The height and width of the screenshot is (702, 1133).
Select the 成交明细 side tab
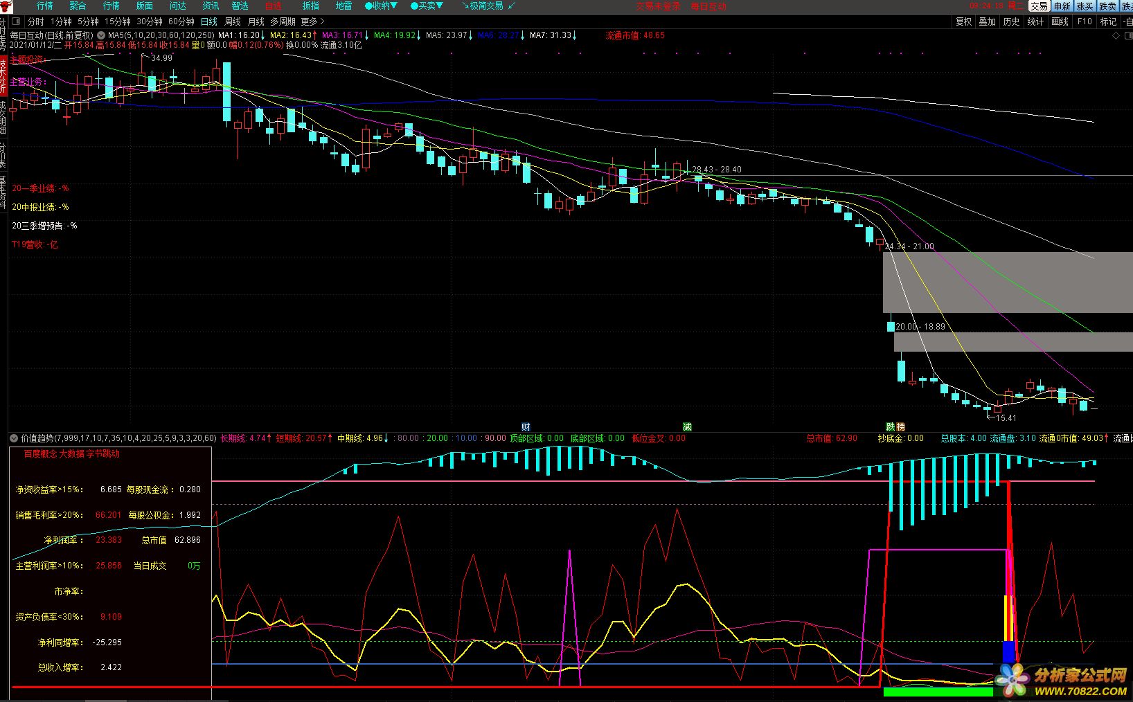click(x=3, y=117)
